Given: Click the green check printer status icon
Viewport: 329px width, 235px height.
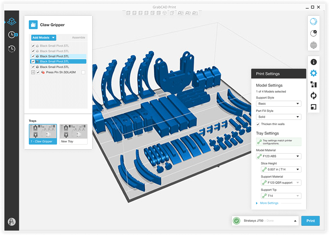Looking at the screenshot, I should point(237,221).
